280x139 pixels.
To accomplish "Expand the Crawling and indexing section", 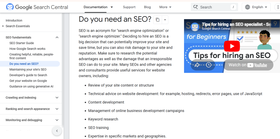I will click(57, 98).
